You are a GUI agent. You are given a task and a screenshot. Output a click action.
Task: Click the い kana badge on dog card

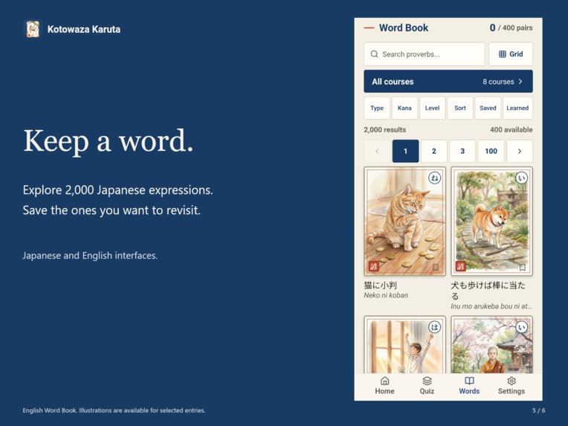tap(522, 178)
